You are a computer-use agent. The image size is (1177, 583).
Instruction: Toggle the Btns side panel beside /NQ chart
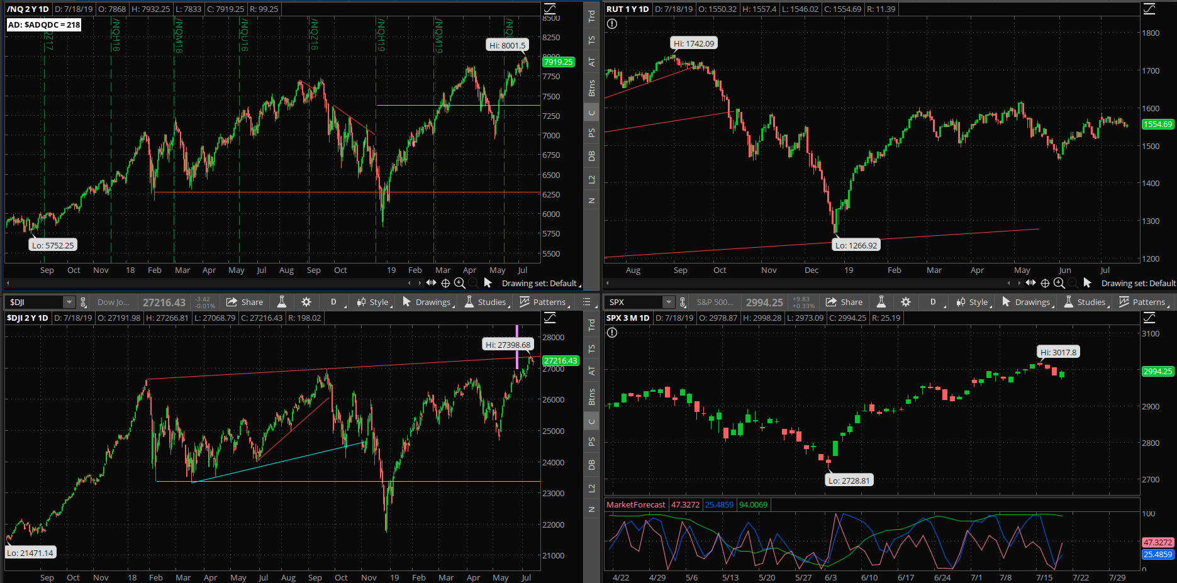(591, 88)
